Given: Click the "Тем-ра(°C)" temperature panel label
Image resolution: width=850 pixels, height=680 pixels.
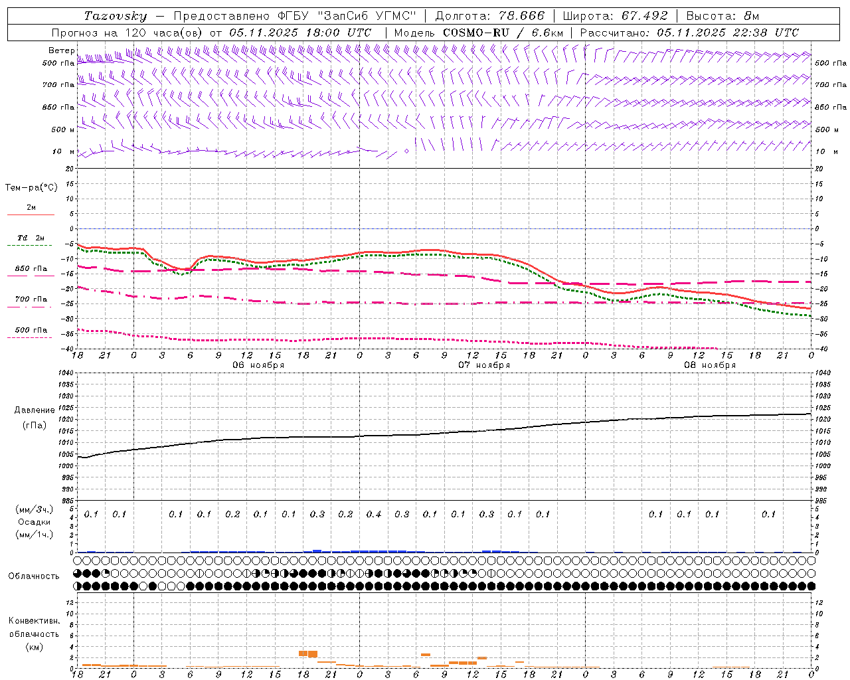Looking at the screenshot, I should [31, 188].
